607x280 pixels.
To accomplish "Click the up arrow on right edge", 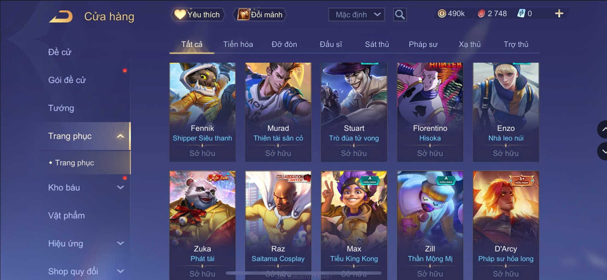I will coord(602,129).
